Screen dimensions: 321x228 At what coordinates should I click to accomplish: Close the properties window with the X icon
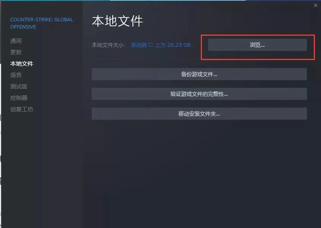pos(315,6)
